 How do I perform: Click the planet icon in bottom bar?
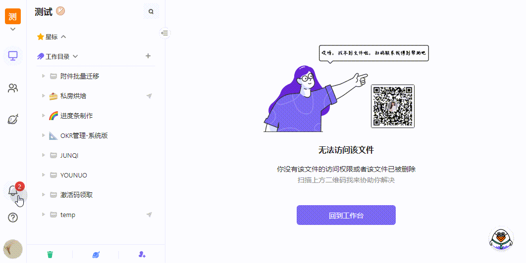pos(96,255)
